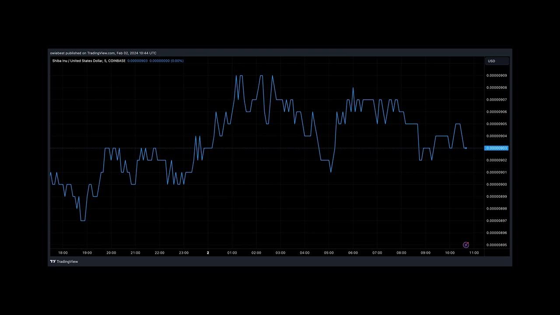Click the 0.00000904 price axis label
This screenshot has width=560, height=315.
(497, 136)
